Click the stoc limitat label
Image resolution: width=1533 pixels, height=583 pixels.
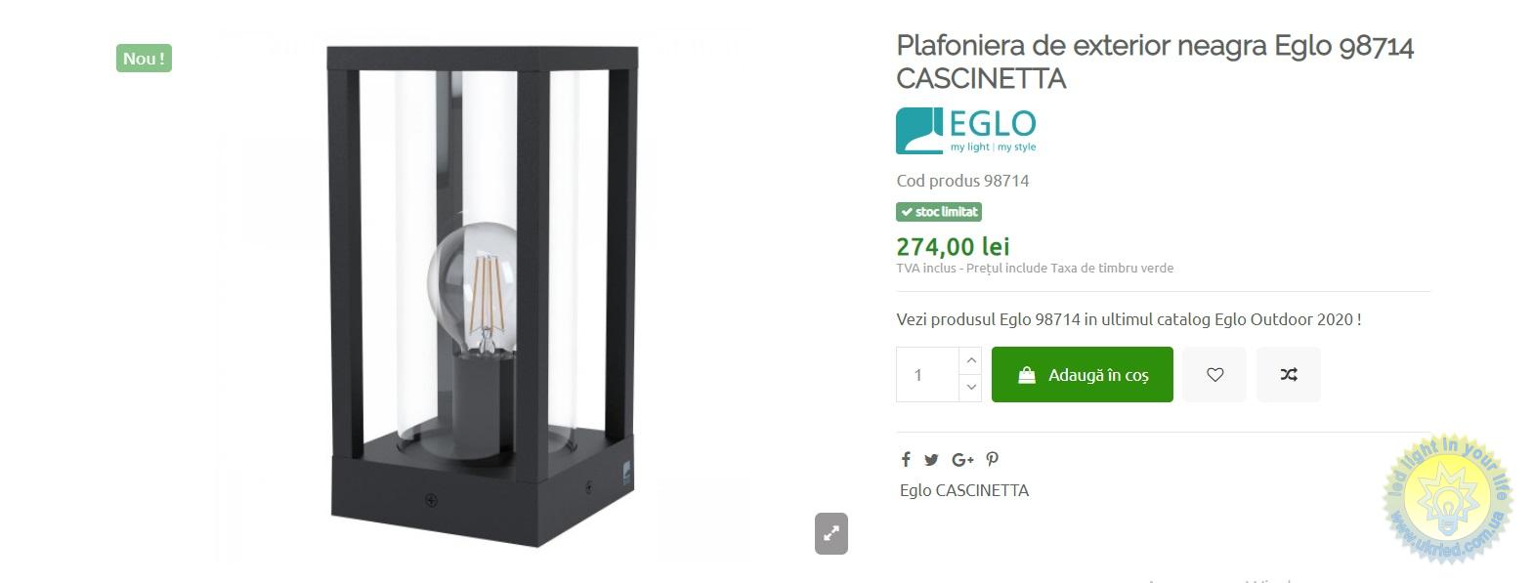click(939, 212)
